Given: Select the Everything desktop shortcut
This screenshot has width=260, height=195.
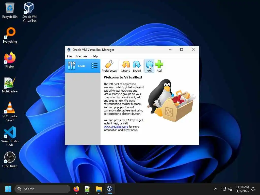Looking at the screenshot, I should coord(10,35).
